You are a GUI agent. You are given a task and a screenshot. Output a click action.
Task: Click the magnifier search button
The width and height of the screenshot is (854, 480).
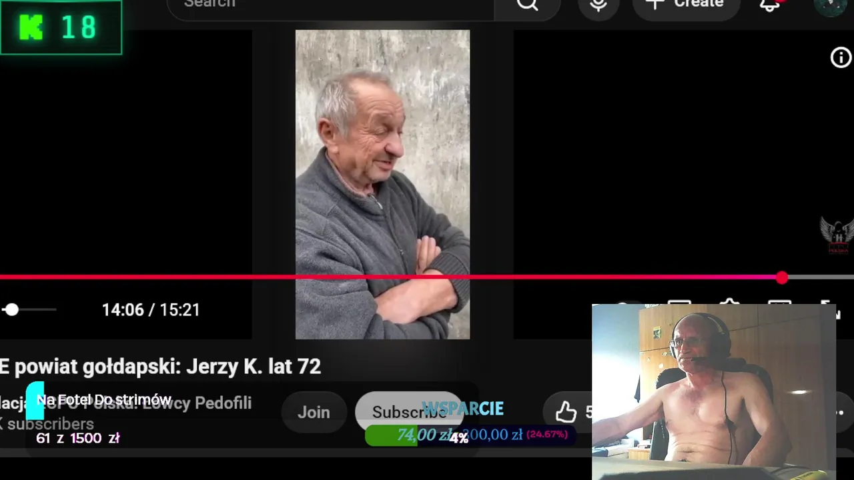click(527, 5)
